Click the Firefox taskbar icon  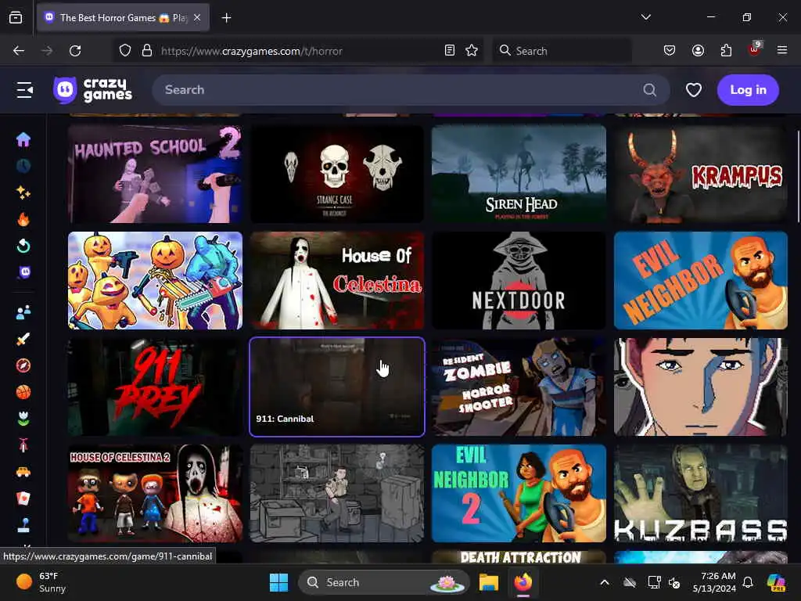point(523,582)
